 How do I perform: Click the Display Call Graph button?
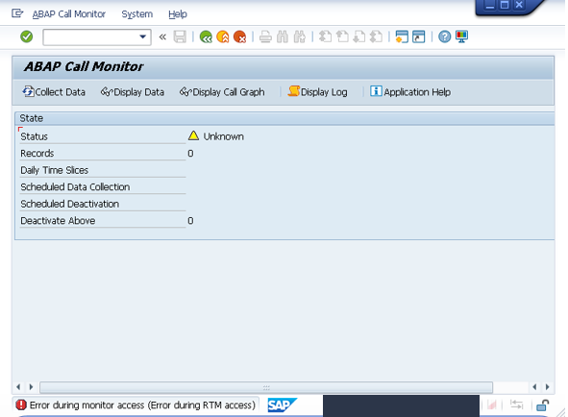[222, 92]
